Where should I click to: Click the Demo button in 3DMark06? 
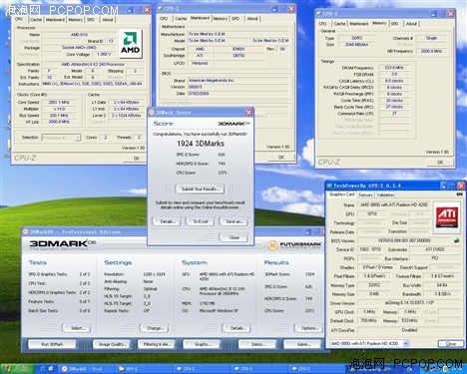(x=258, y=344)
